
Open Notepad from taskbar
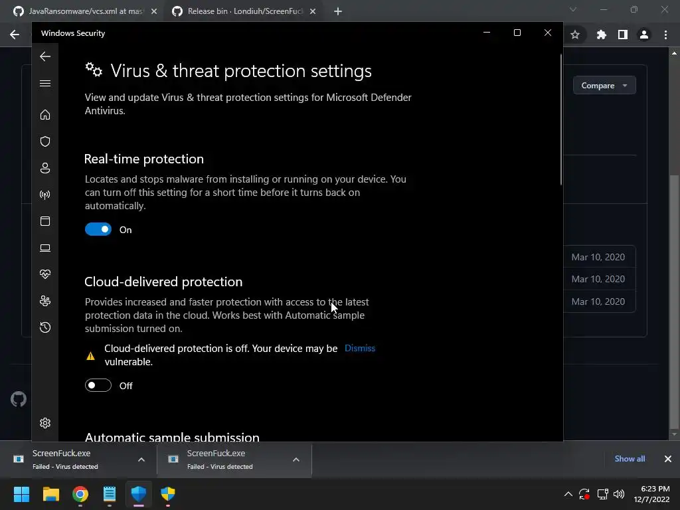click(110, 493)
